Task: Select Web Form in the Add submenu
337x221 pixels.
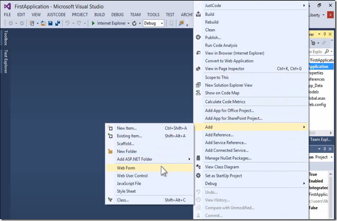Action: (x=149, y=168)
